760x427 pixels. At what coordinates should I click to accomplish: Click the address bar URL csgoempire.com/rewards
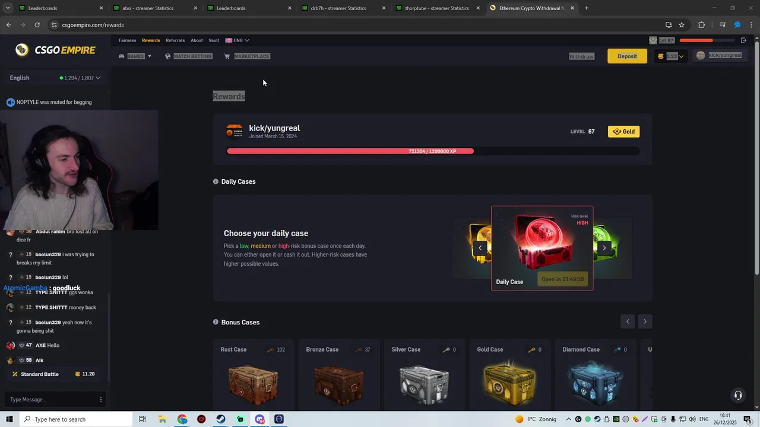pyautogui.click(x=93, y=25)
